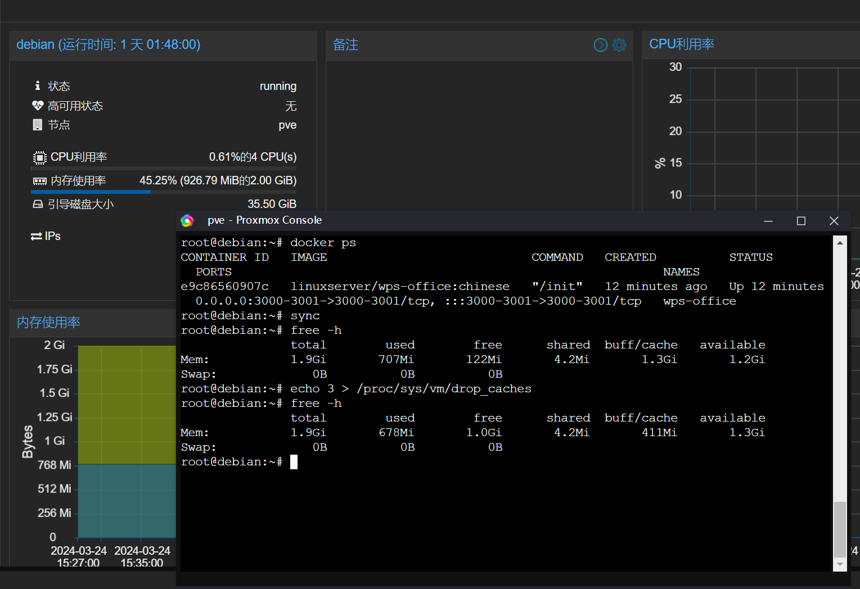Click the console scrollbar up arrow
This screenshot has height=589, width=860.
(x=840, y=243)
